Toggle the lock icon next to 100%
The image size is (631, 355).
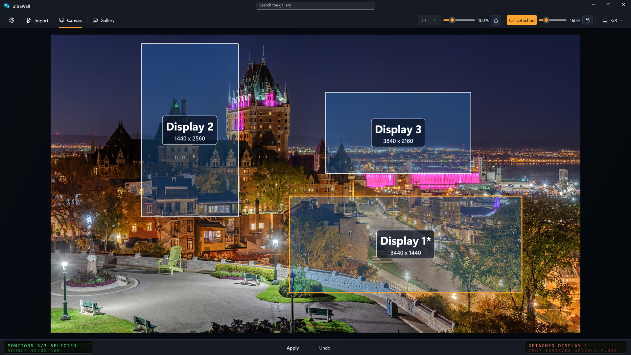coord(496,20)
